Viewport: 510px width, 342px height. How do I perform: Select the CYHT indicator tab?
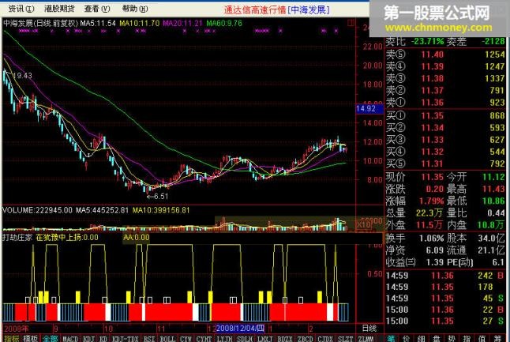click(204, 338)
